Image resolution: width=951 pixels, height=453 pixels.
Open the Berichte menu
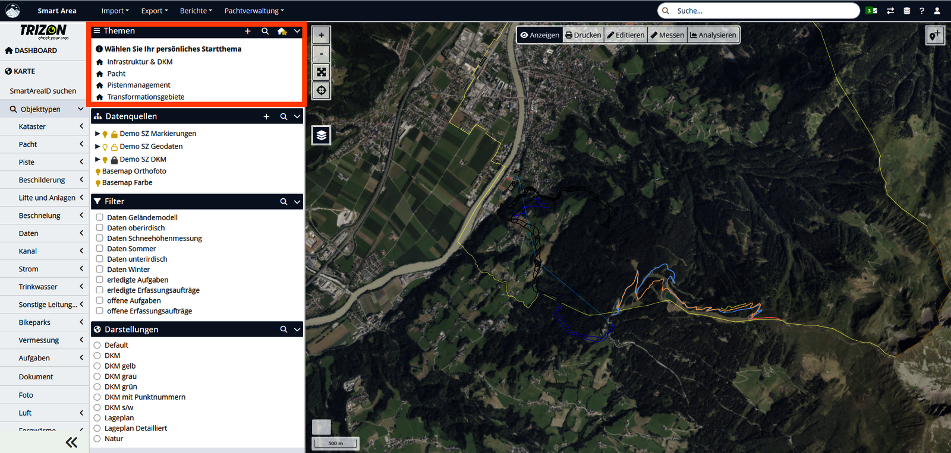point(196,11)
